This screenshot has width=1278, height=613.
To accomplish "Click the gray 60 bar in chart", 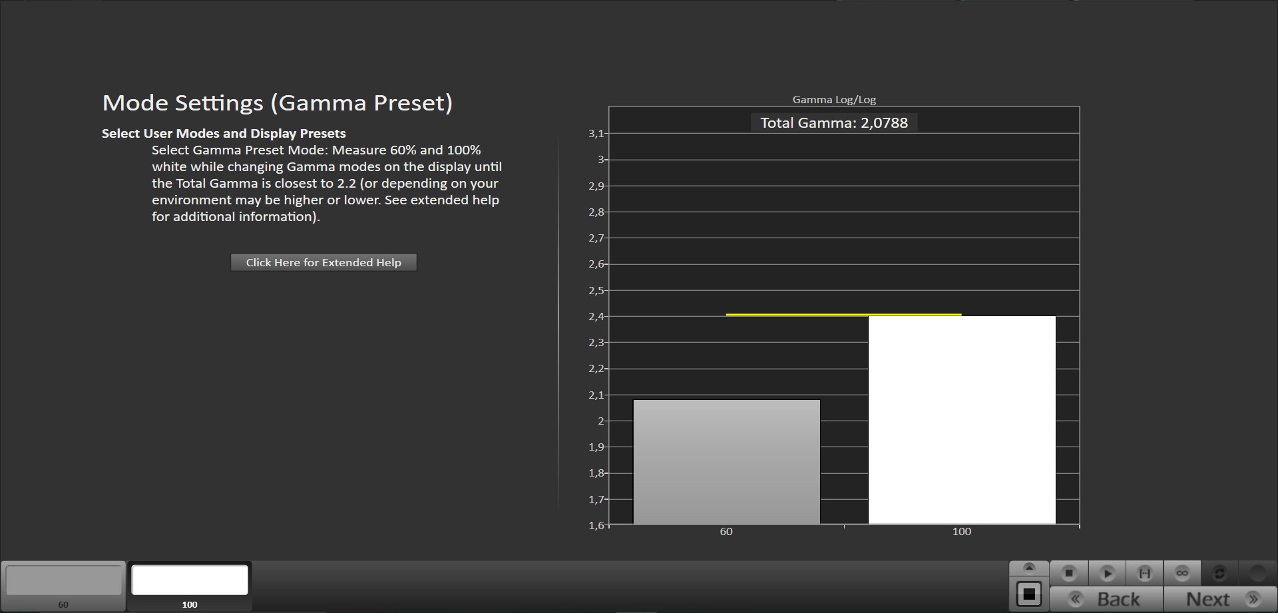I will 726,462.
